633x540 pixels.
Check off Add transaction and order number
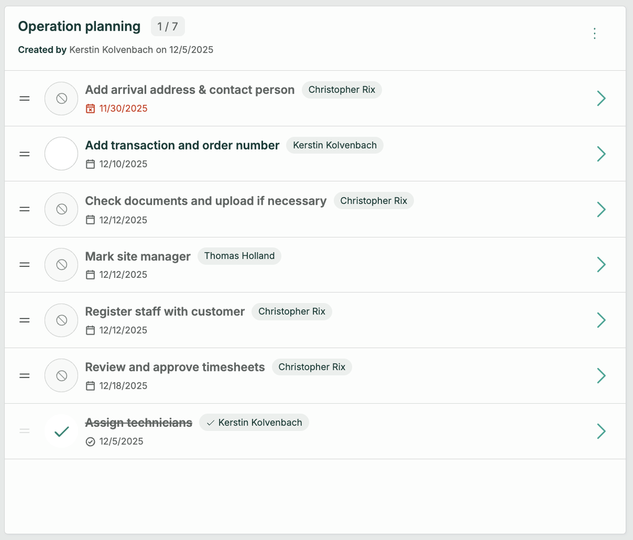61,154
